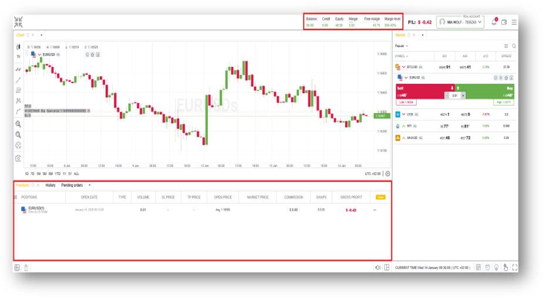This screenshot has width=543, height=297.
Task: Click the sound speaker icon in status bar
Action: (377, 268)
